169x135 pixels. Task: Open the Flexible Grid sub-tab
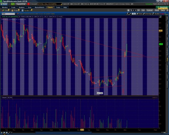(x=27, y=11)
